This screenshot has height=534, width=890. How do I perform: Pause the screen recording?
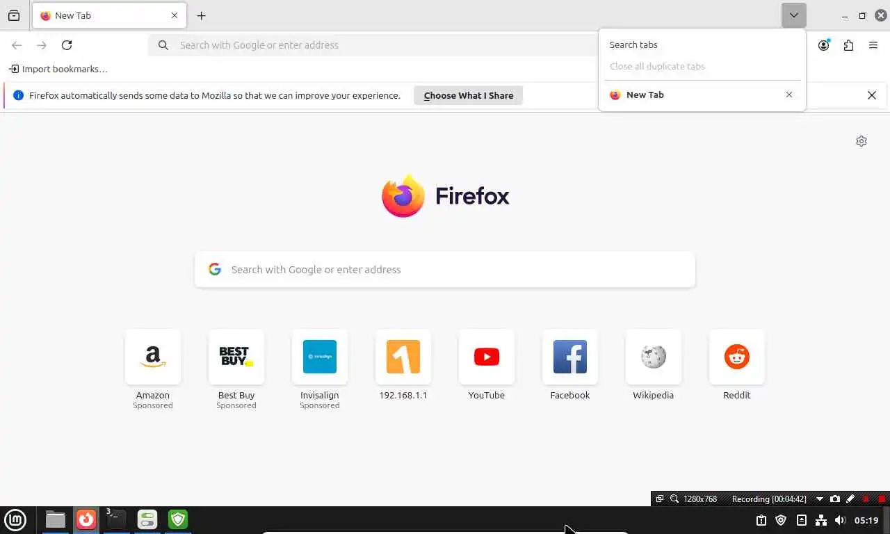point(866,499)
